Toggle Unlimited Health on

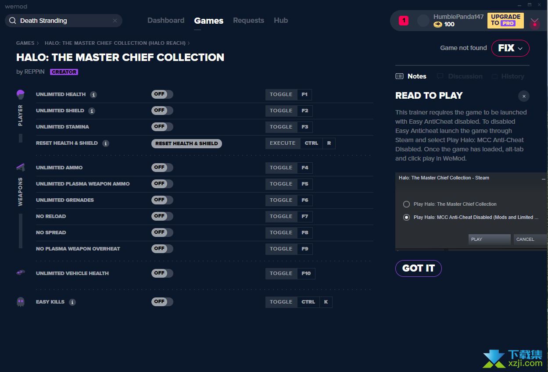[162, 94]
